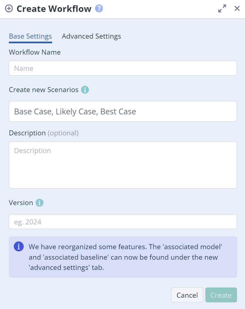Click the Description (optional) label
The image size is (245, 309).
[44, 133]
